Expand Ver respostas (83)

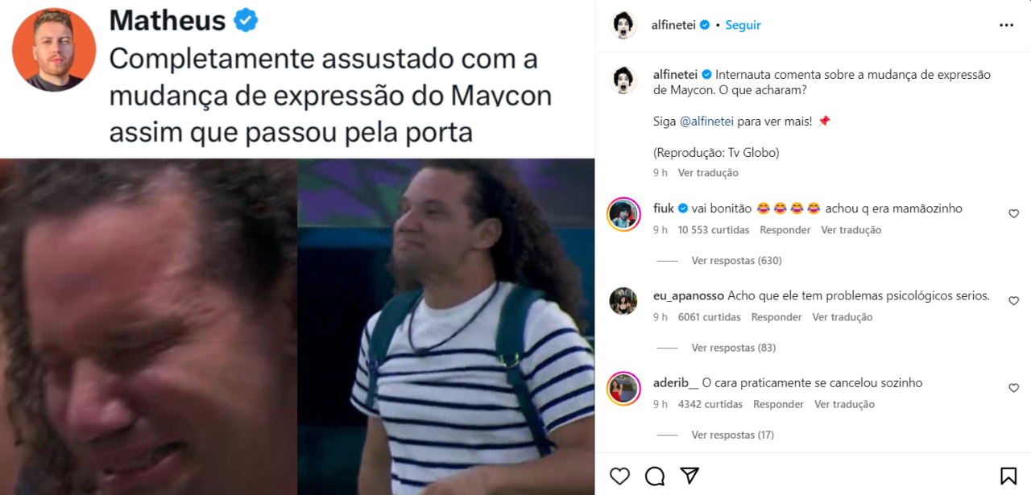click(734, 348)
